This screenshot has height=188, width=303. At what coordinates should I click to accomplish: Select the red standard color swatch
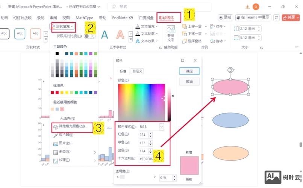click(57, 92)
